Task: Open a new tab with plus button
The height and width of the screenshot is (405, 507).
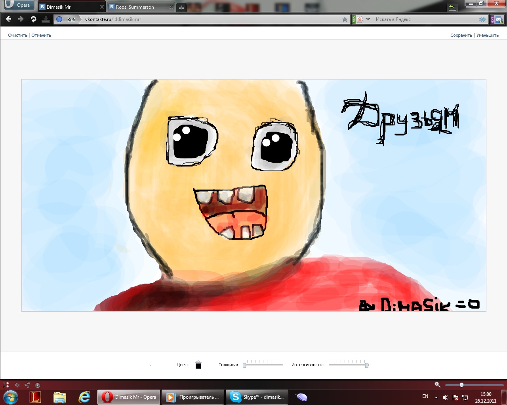Action: [x=181, y=8]
